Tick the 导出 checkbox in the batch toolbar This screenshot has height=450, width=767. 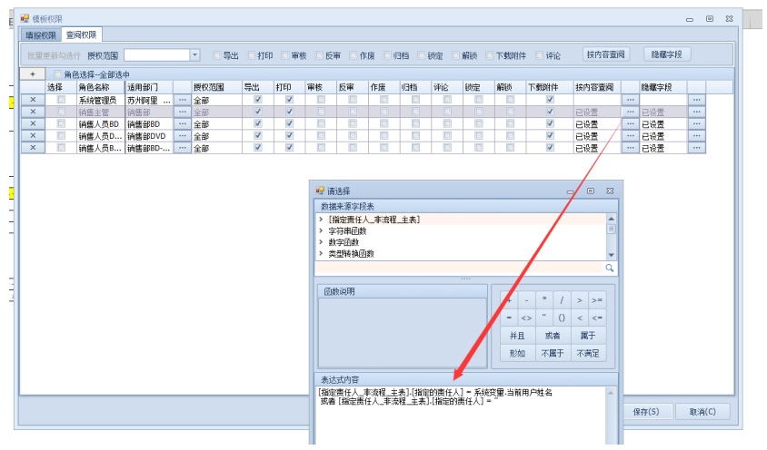click(217, 55)
